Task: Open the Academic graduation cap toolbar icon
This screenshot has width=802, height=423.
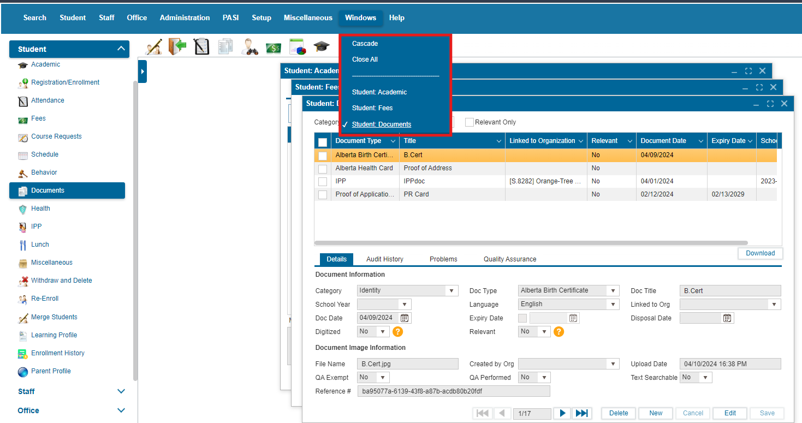Action: [321, 46]
